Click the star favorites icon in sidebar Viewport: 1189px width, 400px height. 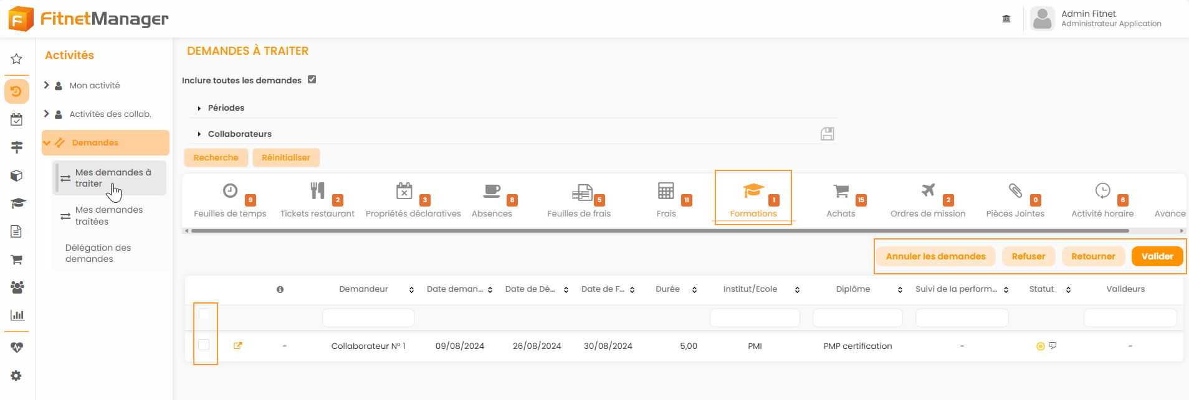click(17, 59)
